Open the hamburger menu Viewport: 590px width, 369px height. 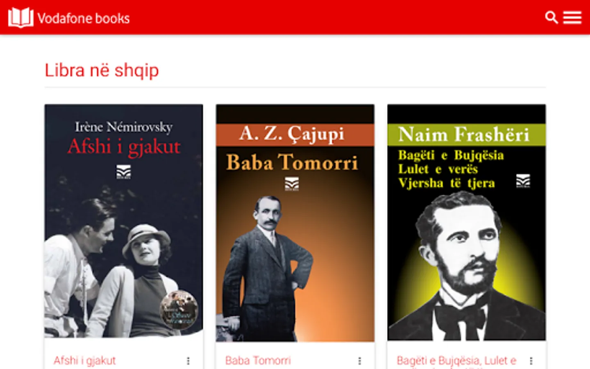[x=572, y=18]
